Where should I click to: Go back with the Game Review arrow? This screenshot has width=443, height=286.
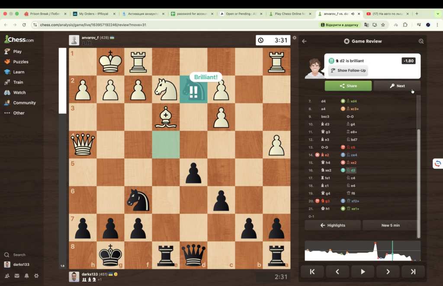click(304, 41)
